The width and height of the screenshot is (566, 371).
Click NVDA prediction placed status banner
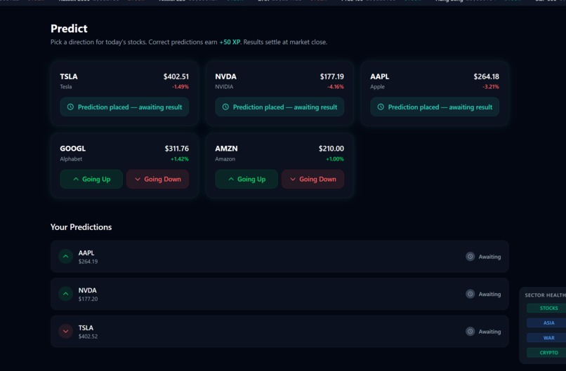point(279,107)
